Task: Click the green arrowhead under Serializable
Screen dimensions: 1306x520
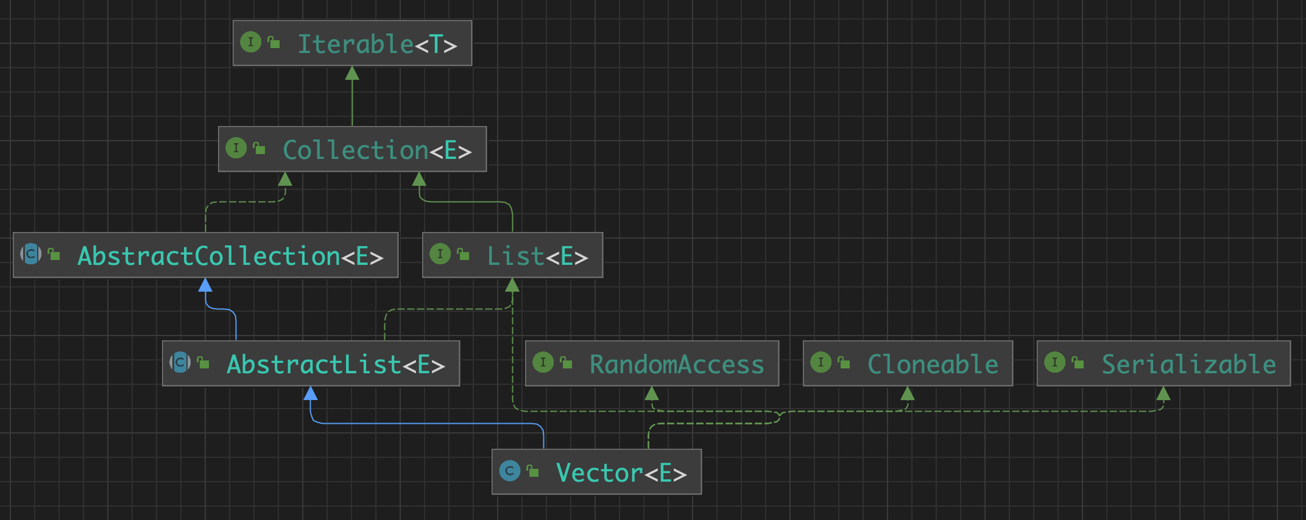Action: coord(1163,393)
